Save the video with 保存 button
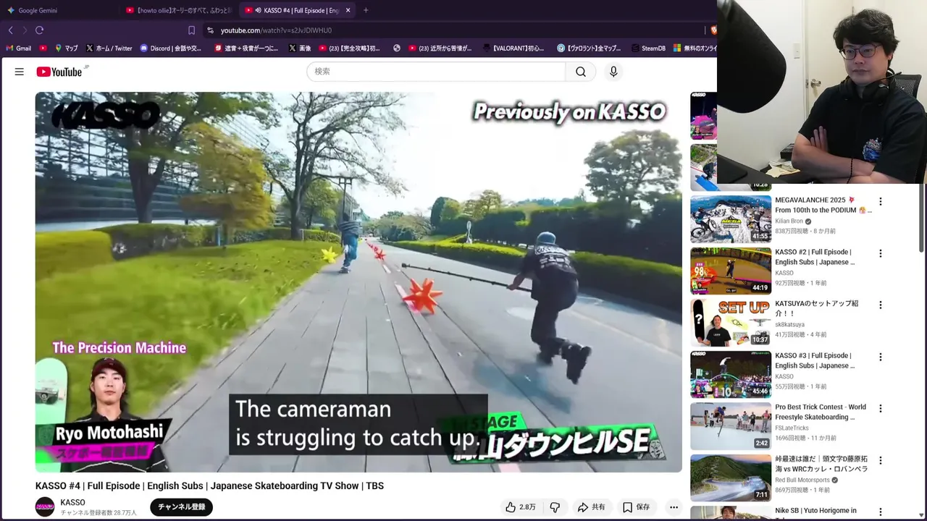Viewport: 927px width, 521px height. tap(636, 507)
